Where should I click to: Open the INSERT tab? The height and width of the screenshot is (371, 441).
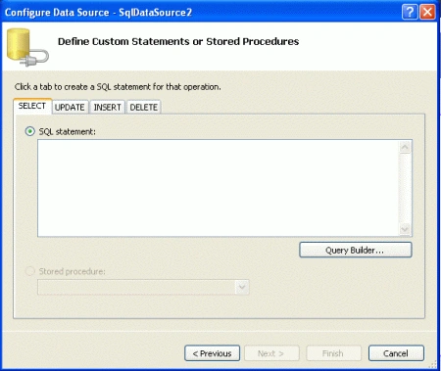[x=108, y=107]
